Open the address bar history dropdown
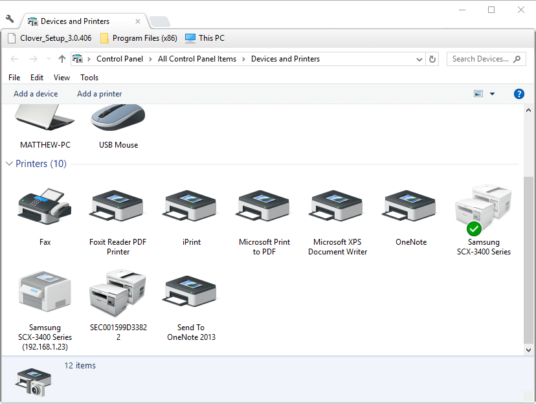 tap(419, 59)
